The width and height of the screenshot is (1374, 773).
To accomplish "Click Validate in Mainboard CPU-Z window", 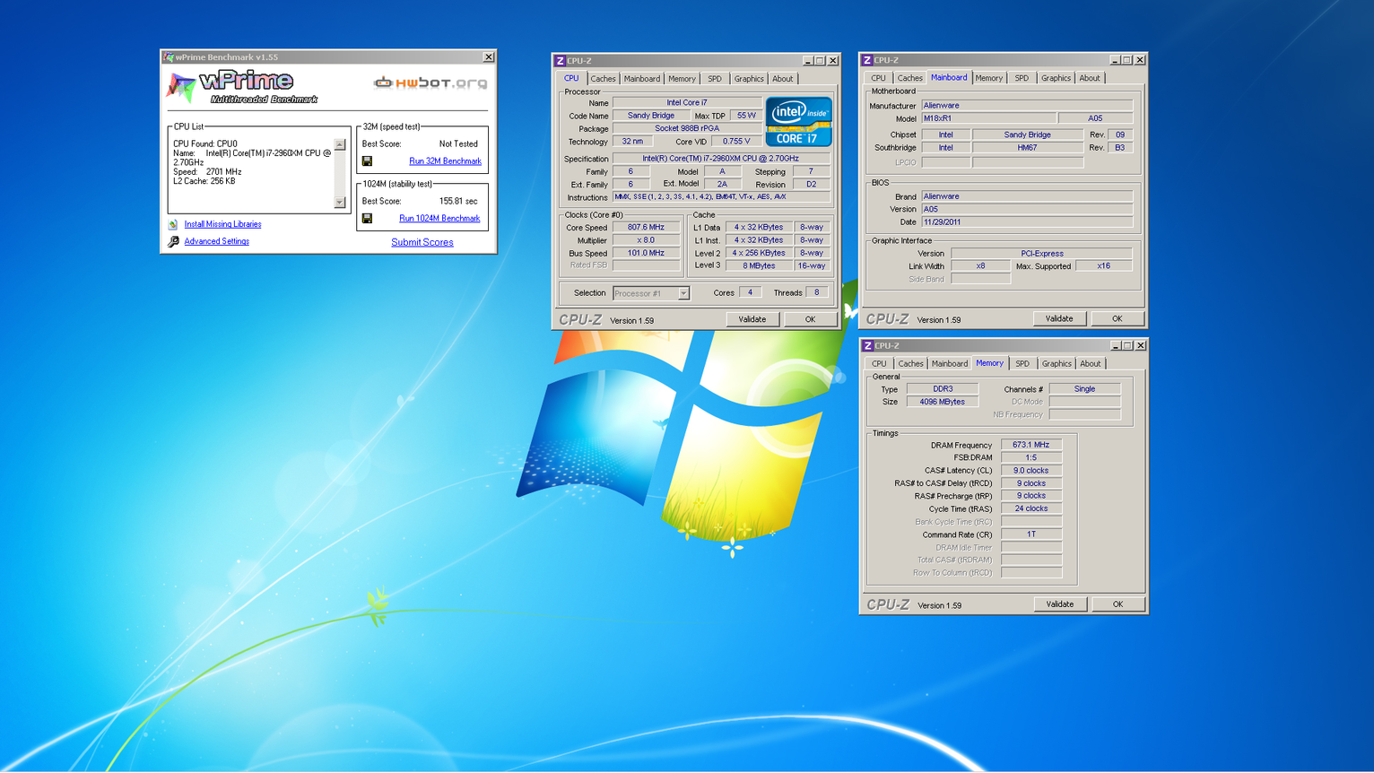I will [x=1059, y=318].
